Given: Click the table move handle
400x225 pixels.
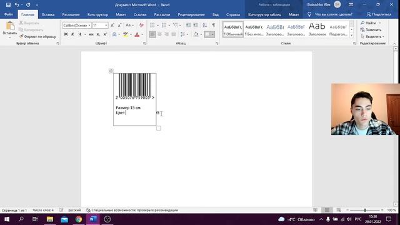Looking at the screenshot, I should [111, 71].
